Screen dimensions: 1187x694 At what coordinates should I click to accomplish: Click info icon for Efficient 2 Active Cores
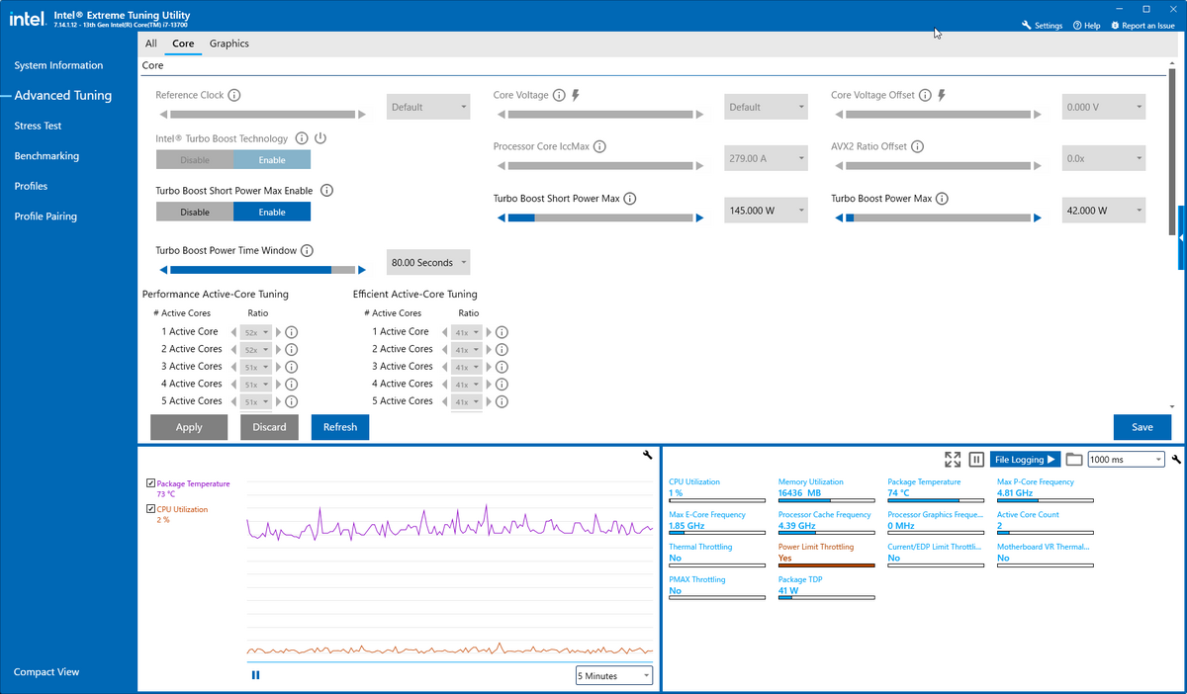click(x=502, y=350)
